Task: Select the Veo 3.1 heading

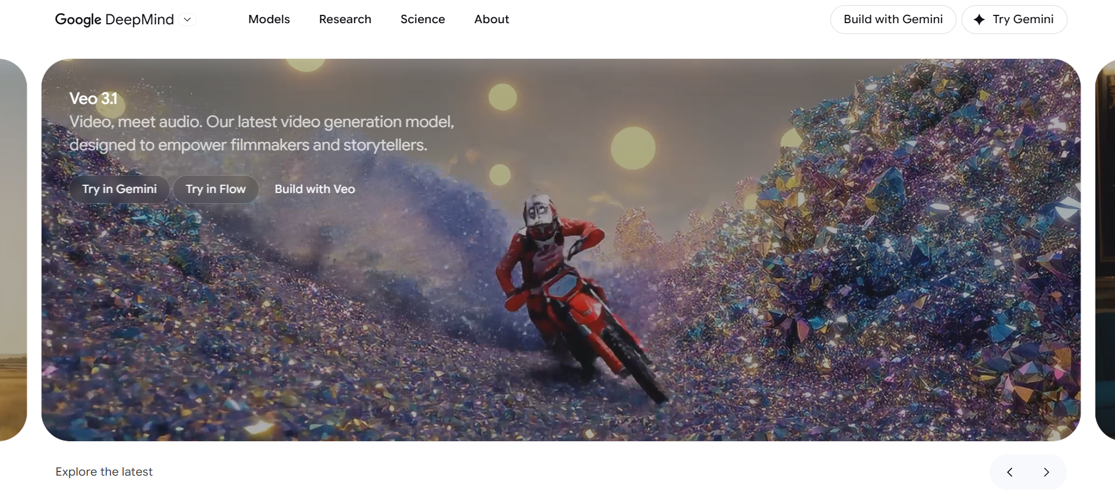Action: [94, 99]
